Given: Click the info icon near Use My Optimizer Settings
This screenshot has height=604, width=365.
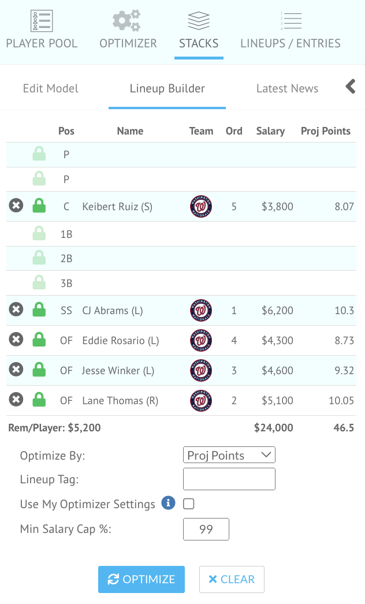Looking at the screenshot, I should click(x=168, y=504).
